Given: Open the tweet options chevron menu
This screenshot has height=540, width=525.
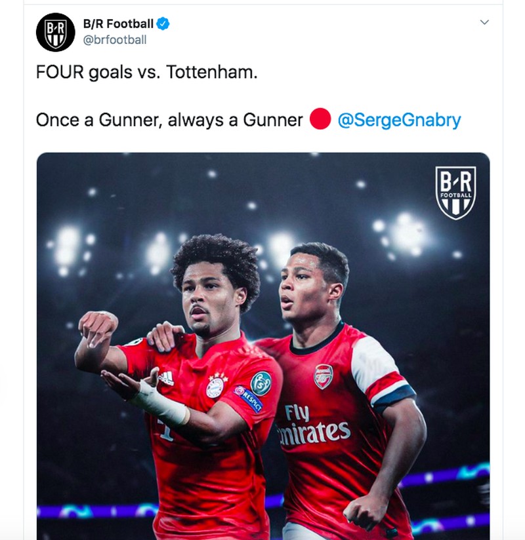Looking at the screenshot, I should point(484,23).
